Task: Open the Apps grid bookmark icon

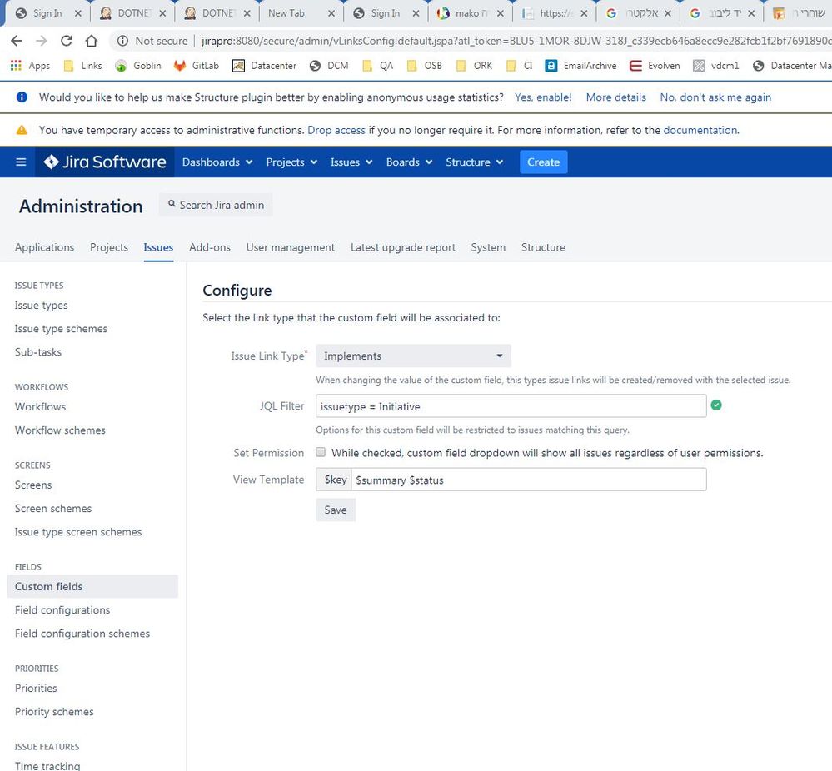Action: pyautogui.click(x=16, y=65)
